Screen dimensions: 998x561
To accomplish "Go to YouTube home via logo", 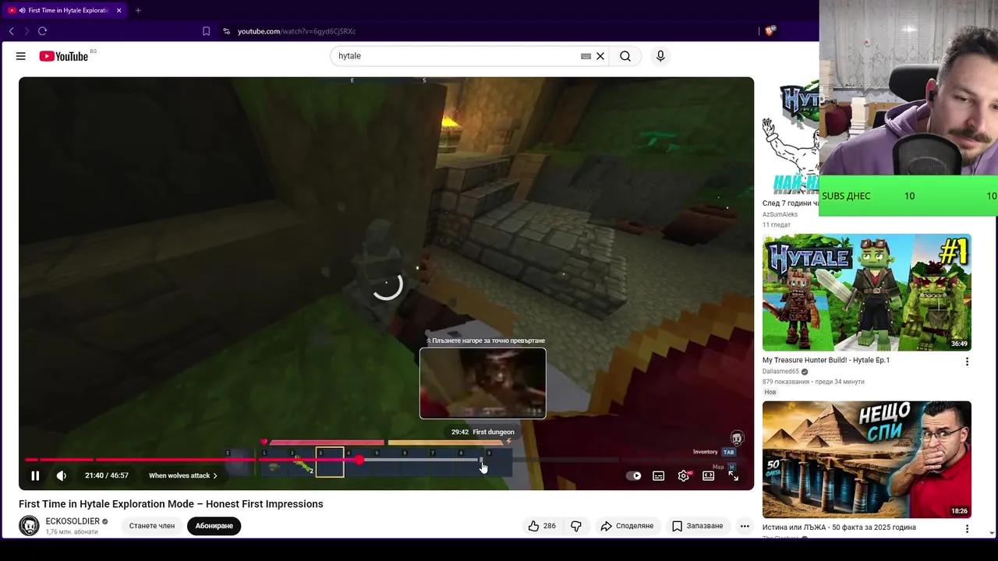I will [64, 56].
